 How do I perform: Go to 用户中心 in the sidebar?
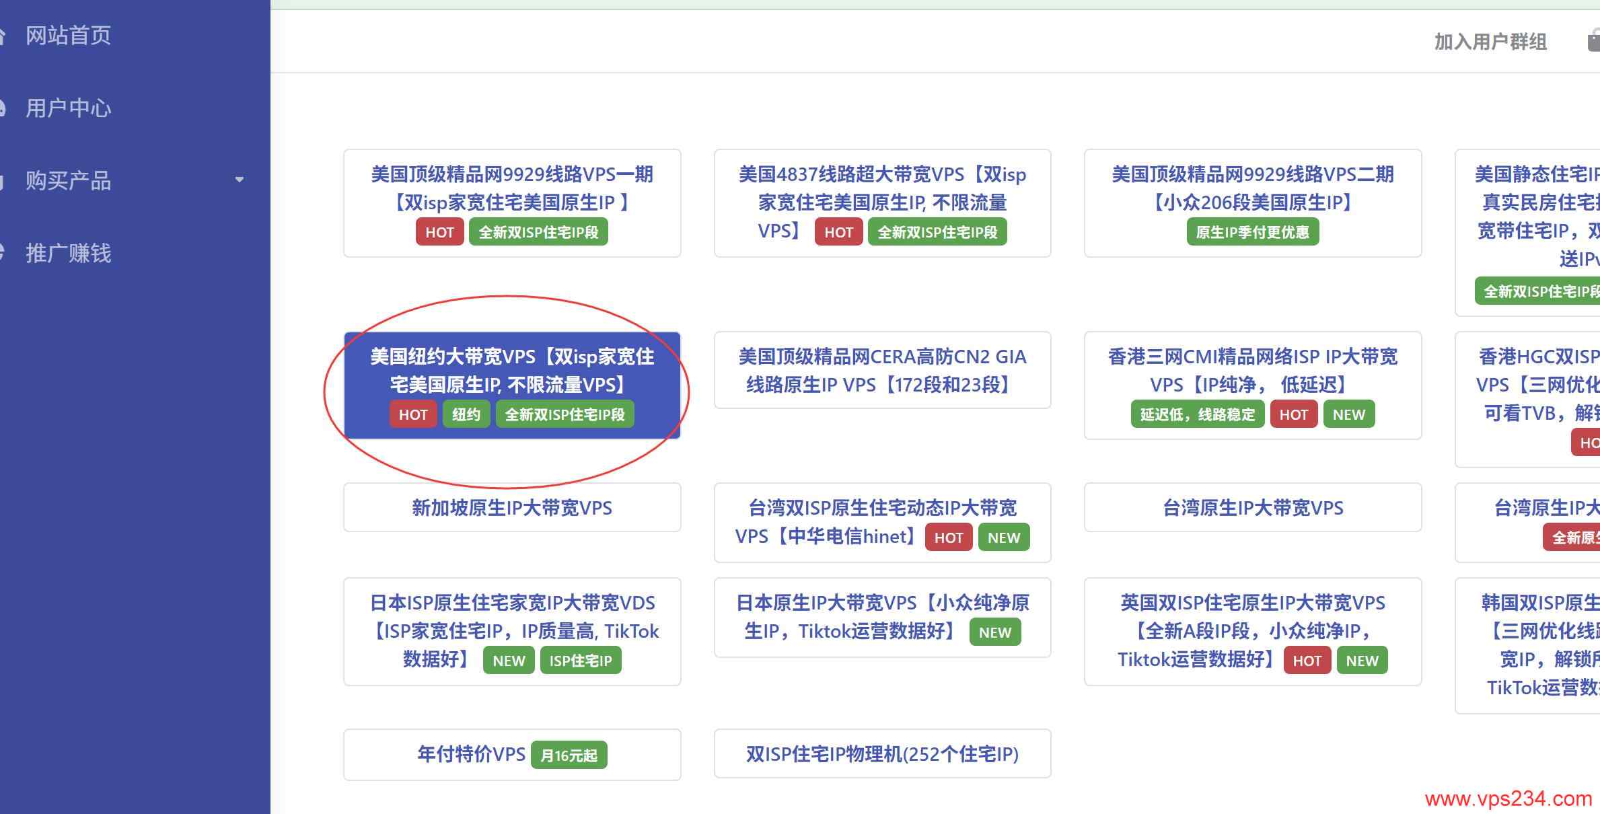[x=68, y=108]
